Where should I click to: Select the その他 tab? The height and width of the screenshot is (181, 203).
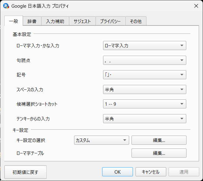click(x=136, y=21)
